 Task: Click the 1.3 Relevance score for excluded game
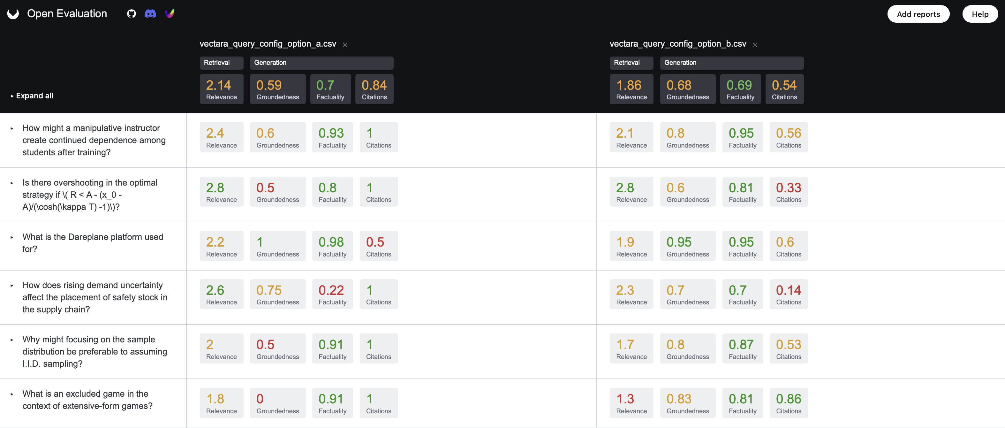point(631,403)
